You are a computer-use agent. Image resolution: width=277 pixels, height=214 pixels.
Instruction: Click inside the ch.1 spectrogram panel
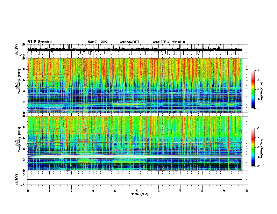[135, 85]
